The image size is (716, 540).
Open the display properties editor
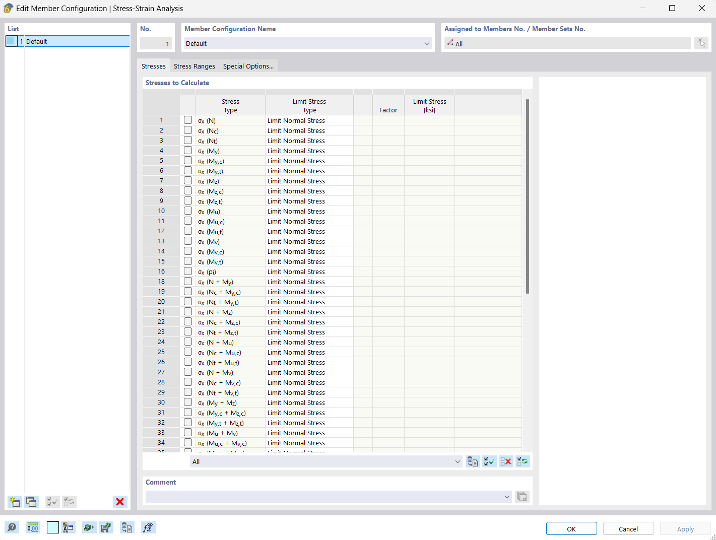pyautogui.click(x=69, y=527)
